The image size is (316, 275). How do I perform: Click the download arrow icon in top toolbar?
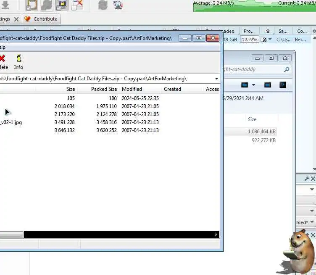tap(5, 5)
